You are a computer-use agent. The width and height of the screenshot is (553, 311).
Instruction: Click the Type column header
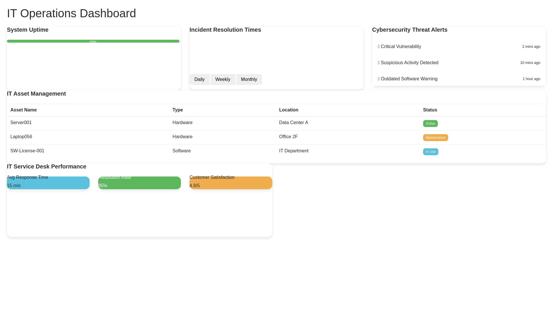(178, 110)
